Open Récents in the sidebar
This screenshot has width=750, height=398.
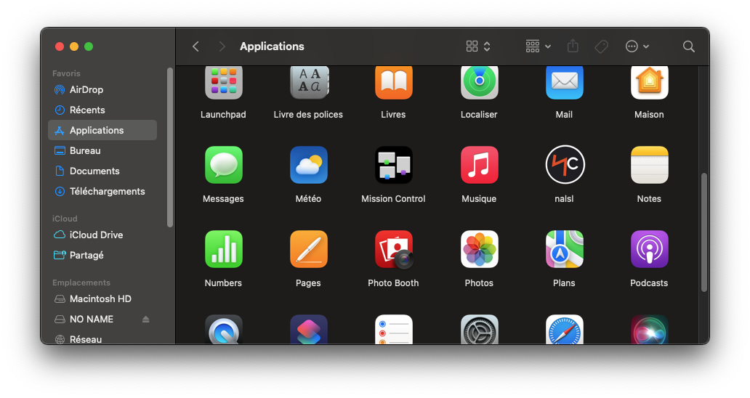[102, 110]
